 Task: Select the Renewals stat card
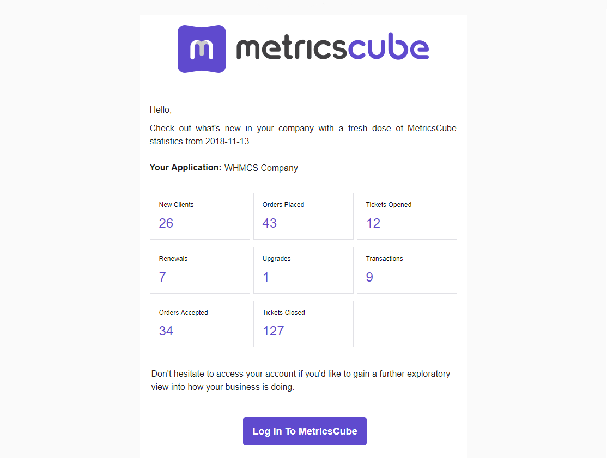coord(200,270)
